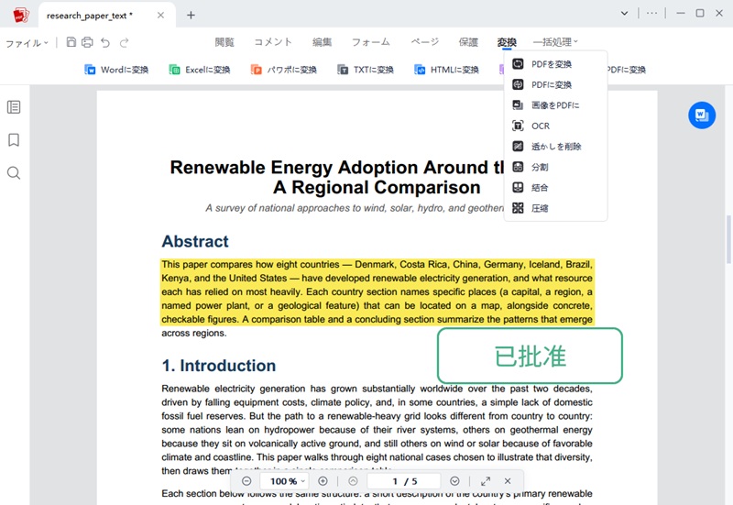
Task: Select OCR in the dropdown menu
Action: (555, 126)
